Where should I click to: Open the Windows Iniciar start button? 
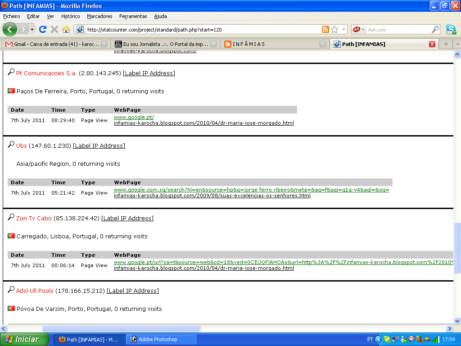(x=24, y=339)
